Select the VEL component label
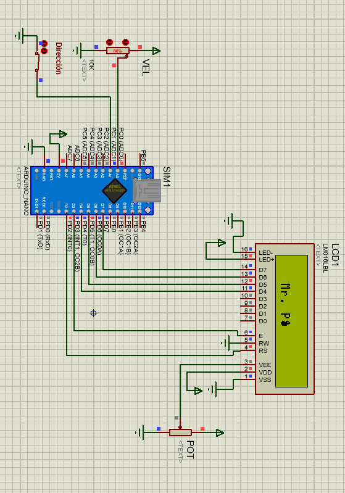 (145, 67)
